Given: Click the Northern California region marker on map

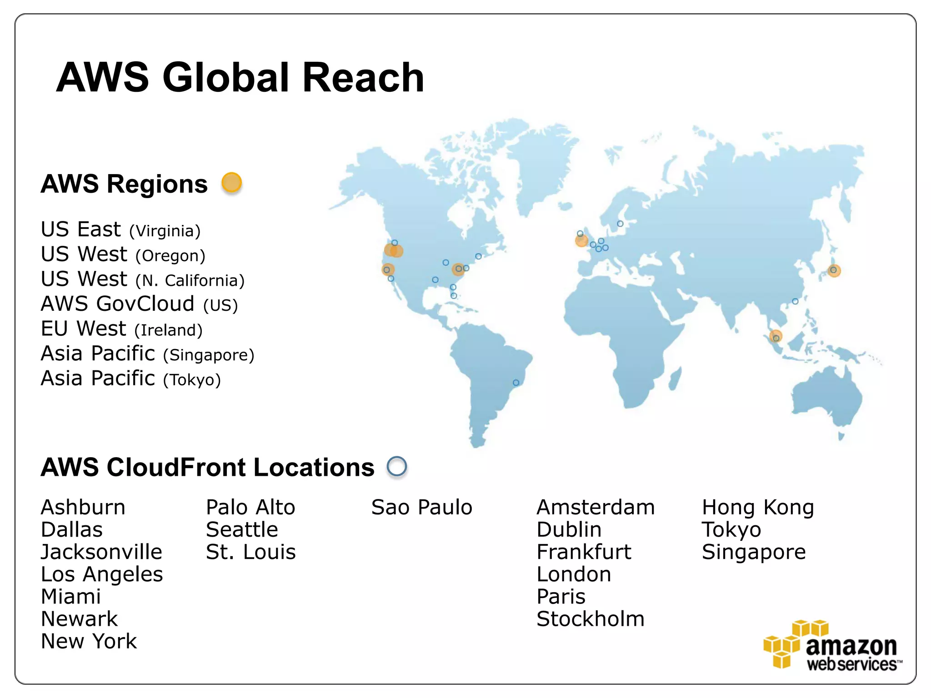Looking at the screenshot, I should [x=388, y=269].
